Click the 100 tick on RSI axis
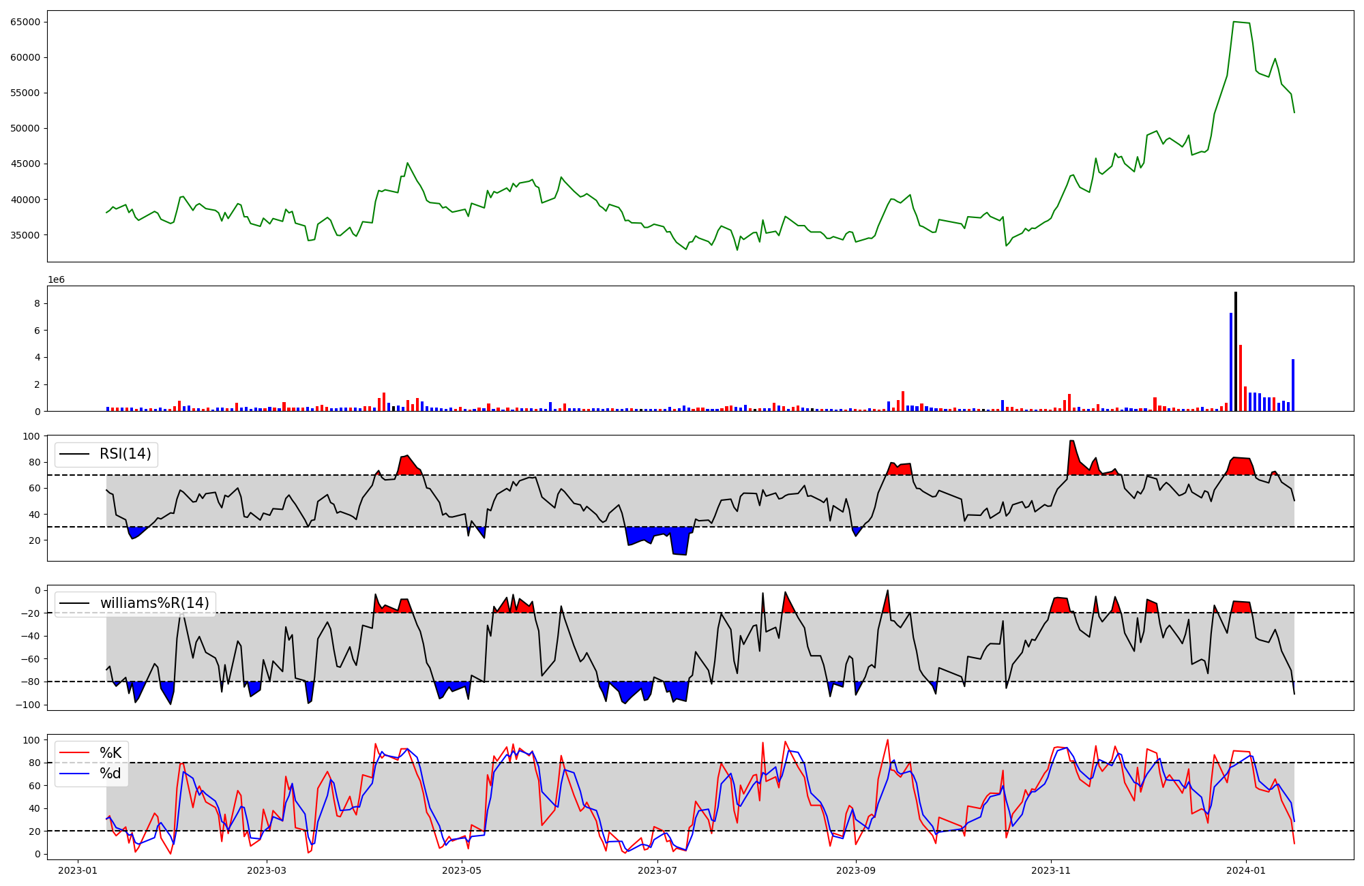 pyautogui.click(x=31, y=436)
